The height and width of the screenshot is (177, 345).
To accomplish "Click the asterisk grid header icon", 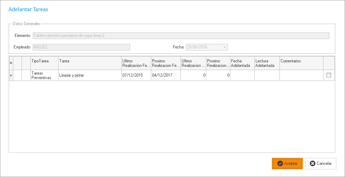I will tap(11, 63).
